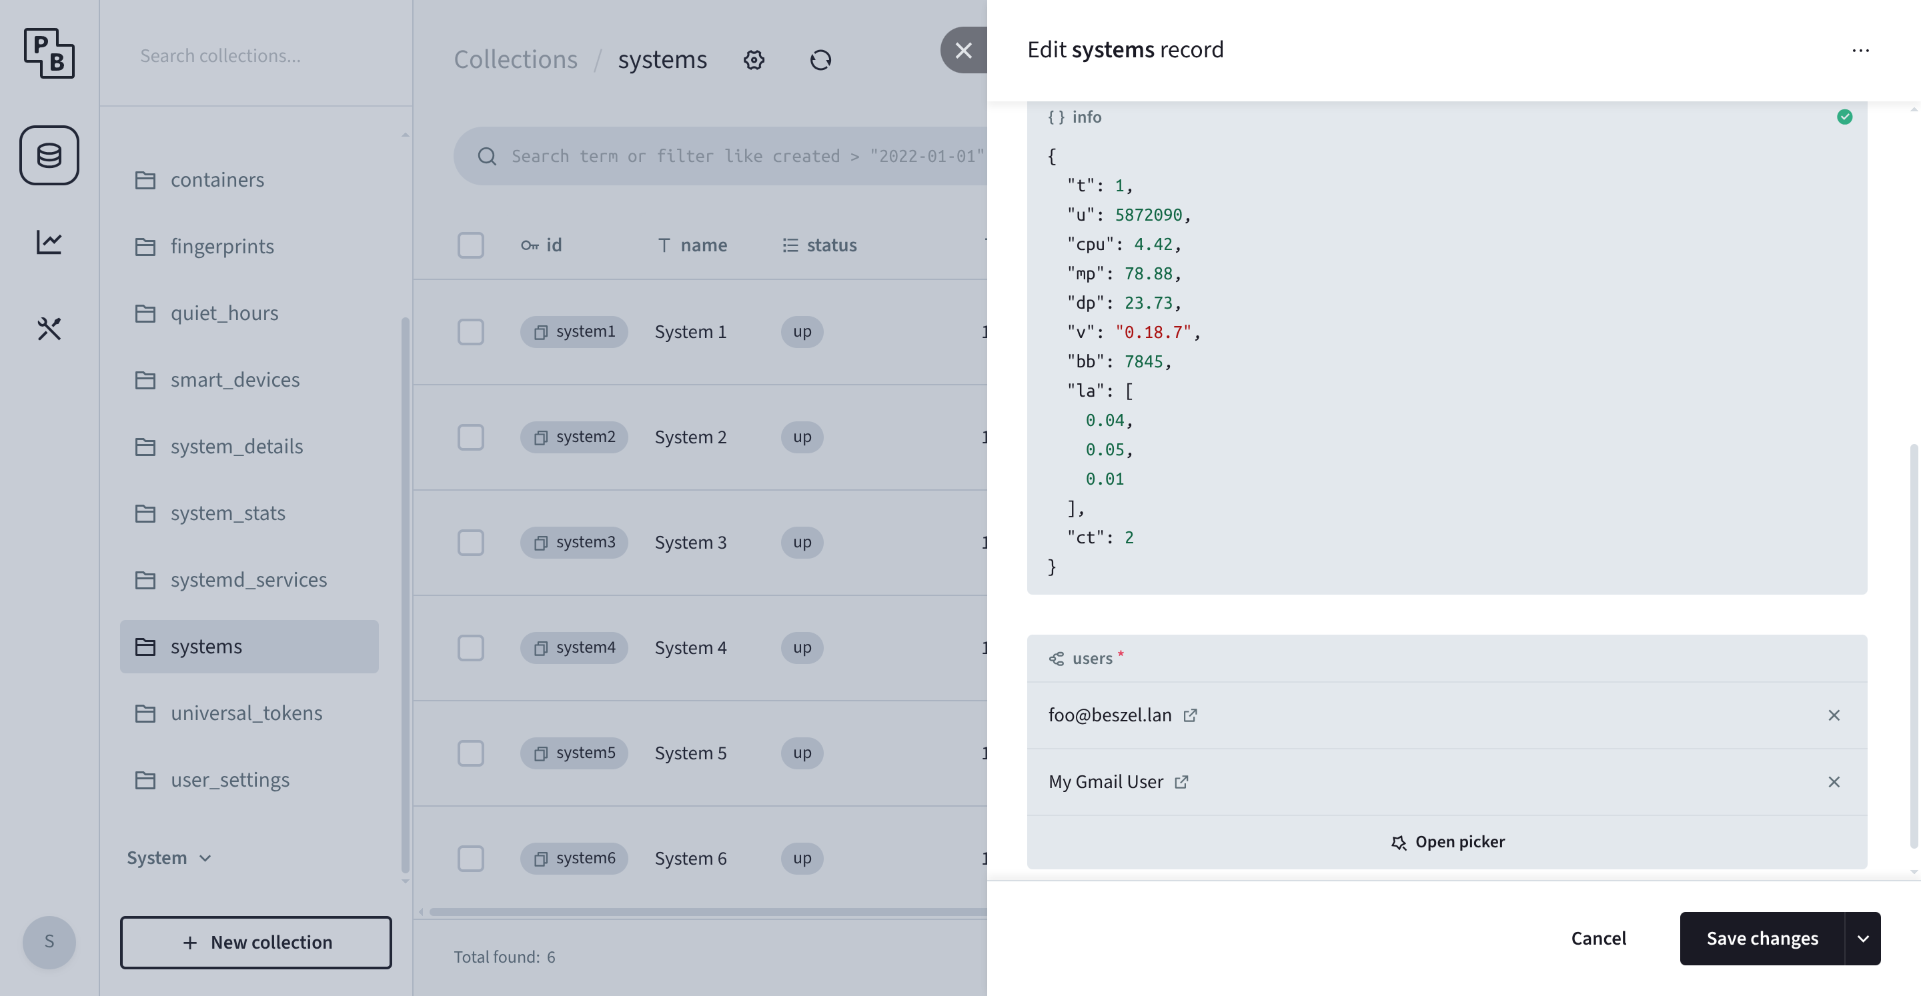The height and width of the screenshot is (996, 1921).
Task: Click the edit panel vertical scrollbar
Action: point(1914,645)
